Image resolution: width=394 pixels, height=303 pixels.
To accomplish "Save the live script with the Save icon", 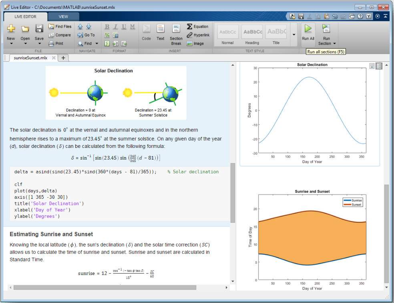I will tap(38, 29).
